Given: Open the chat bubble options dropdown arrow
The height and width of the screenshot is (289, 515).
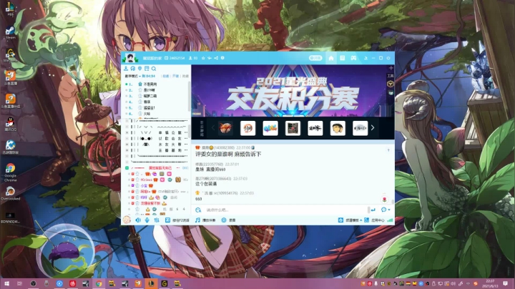Looking at the screenshot, I should (x=389, y=210).
